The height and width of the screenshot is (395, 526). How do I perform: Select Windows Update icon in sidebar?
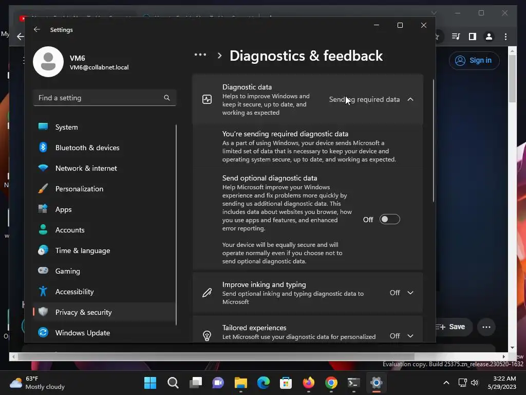[43, 333]
